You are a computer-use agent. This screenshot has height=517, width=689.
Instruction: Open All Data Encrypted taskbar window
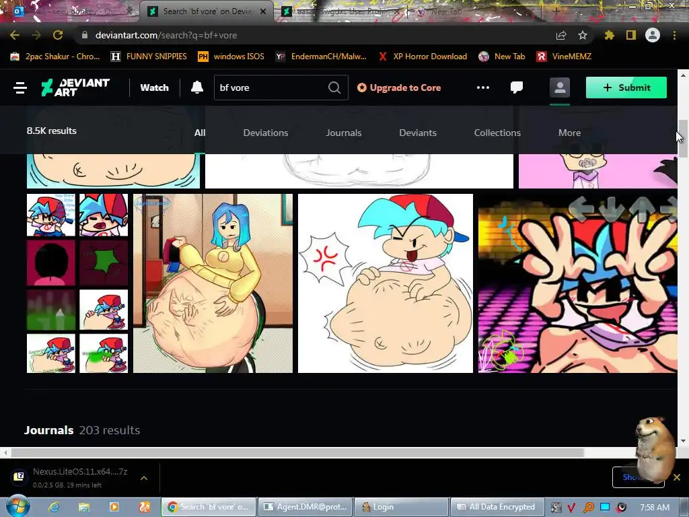497,507
